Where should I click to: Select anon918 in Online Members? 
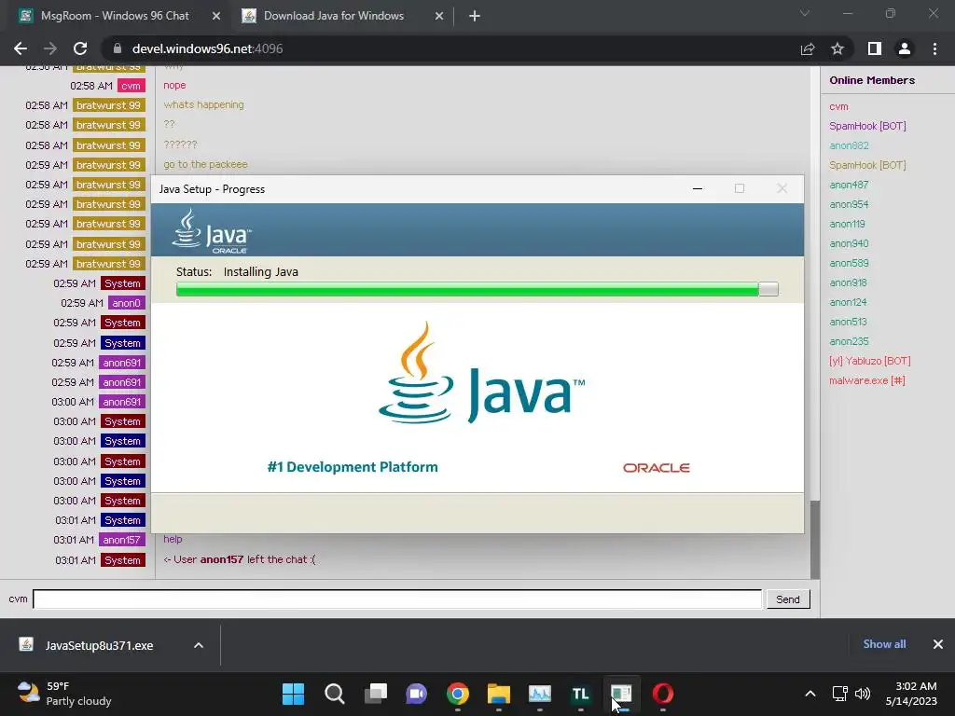click(848, 282)
